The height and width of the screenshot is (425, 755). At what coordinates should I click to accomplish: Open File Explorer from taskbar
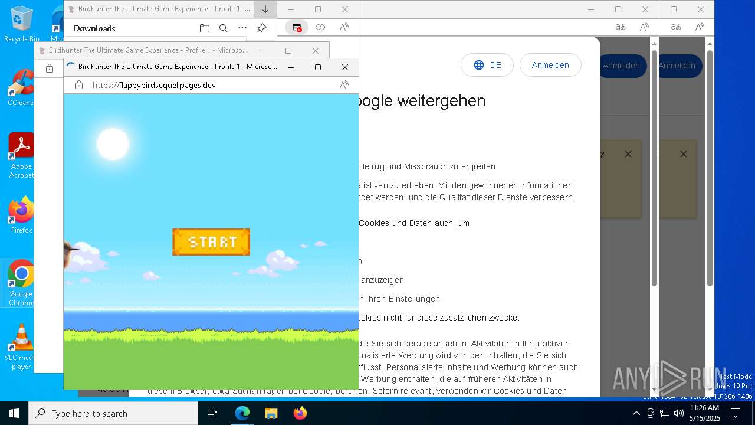(271, 413)
